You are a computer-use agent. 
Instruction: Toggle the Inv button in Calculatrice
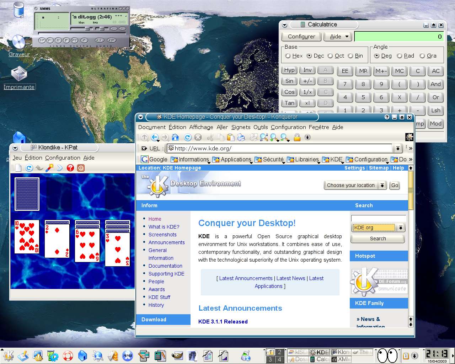[307, 70]
